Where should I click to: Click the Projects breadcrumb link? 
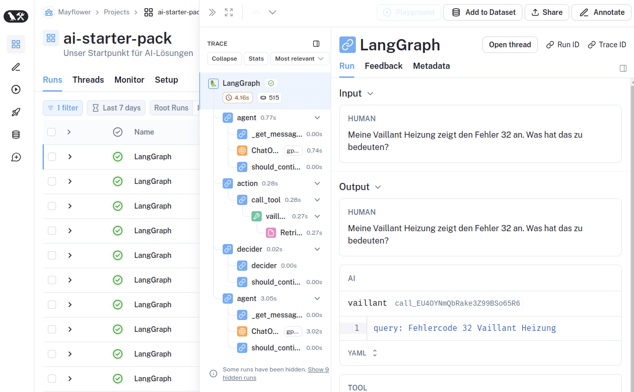click(117, 12)
